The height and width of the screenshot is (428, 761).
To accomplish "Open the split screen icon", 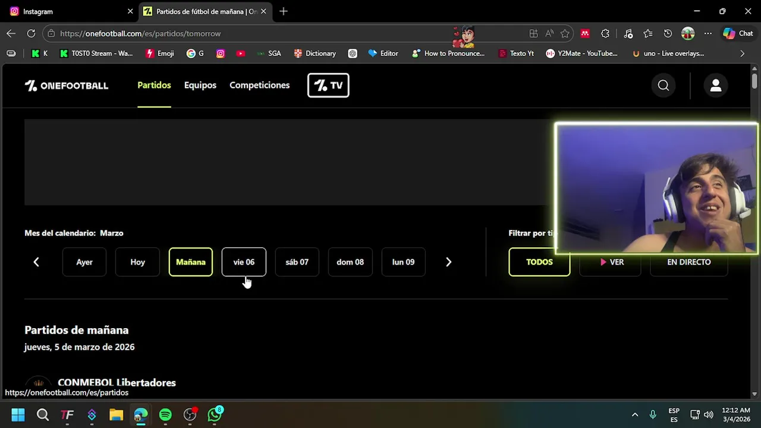I will tap(533, 33).
